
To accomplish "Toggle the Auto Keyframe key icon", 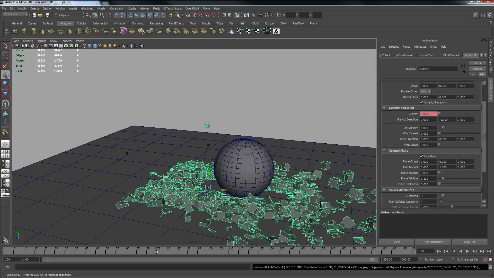I will [x=485, y=259].
